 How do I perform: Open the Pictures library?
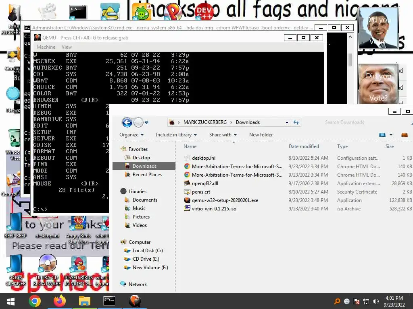coord(141,217)
